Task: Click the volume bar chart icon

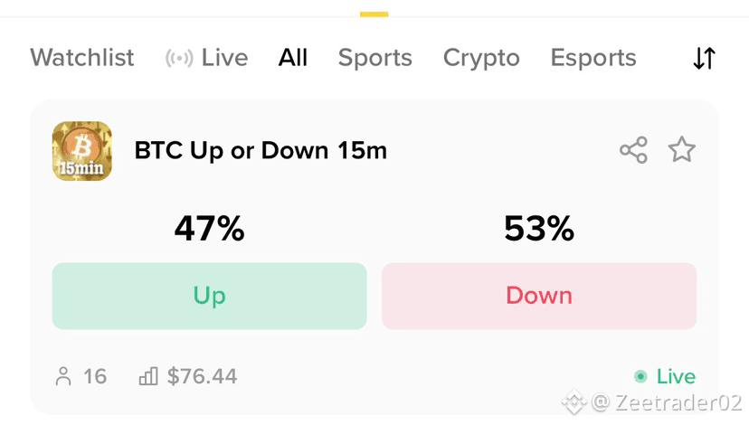Action: 148,376
